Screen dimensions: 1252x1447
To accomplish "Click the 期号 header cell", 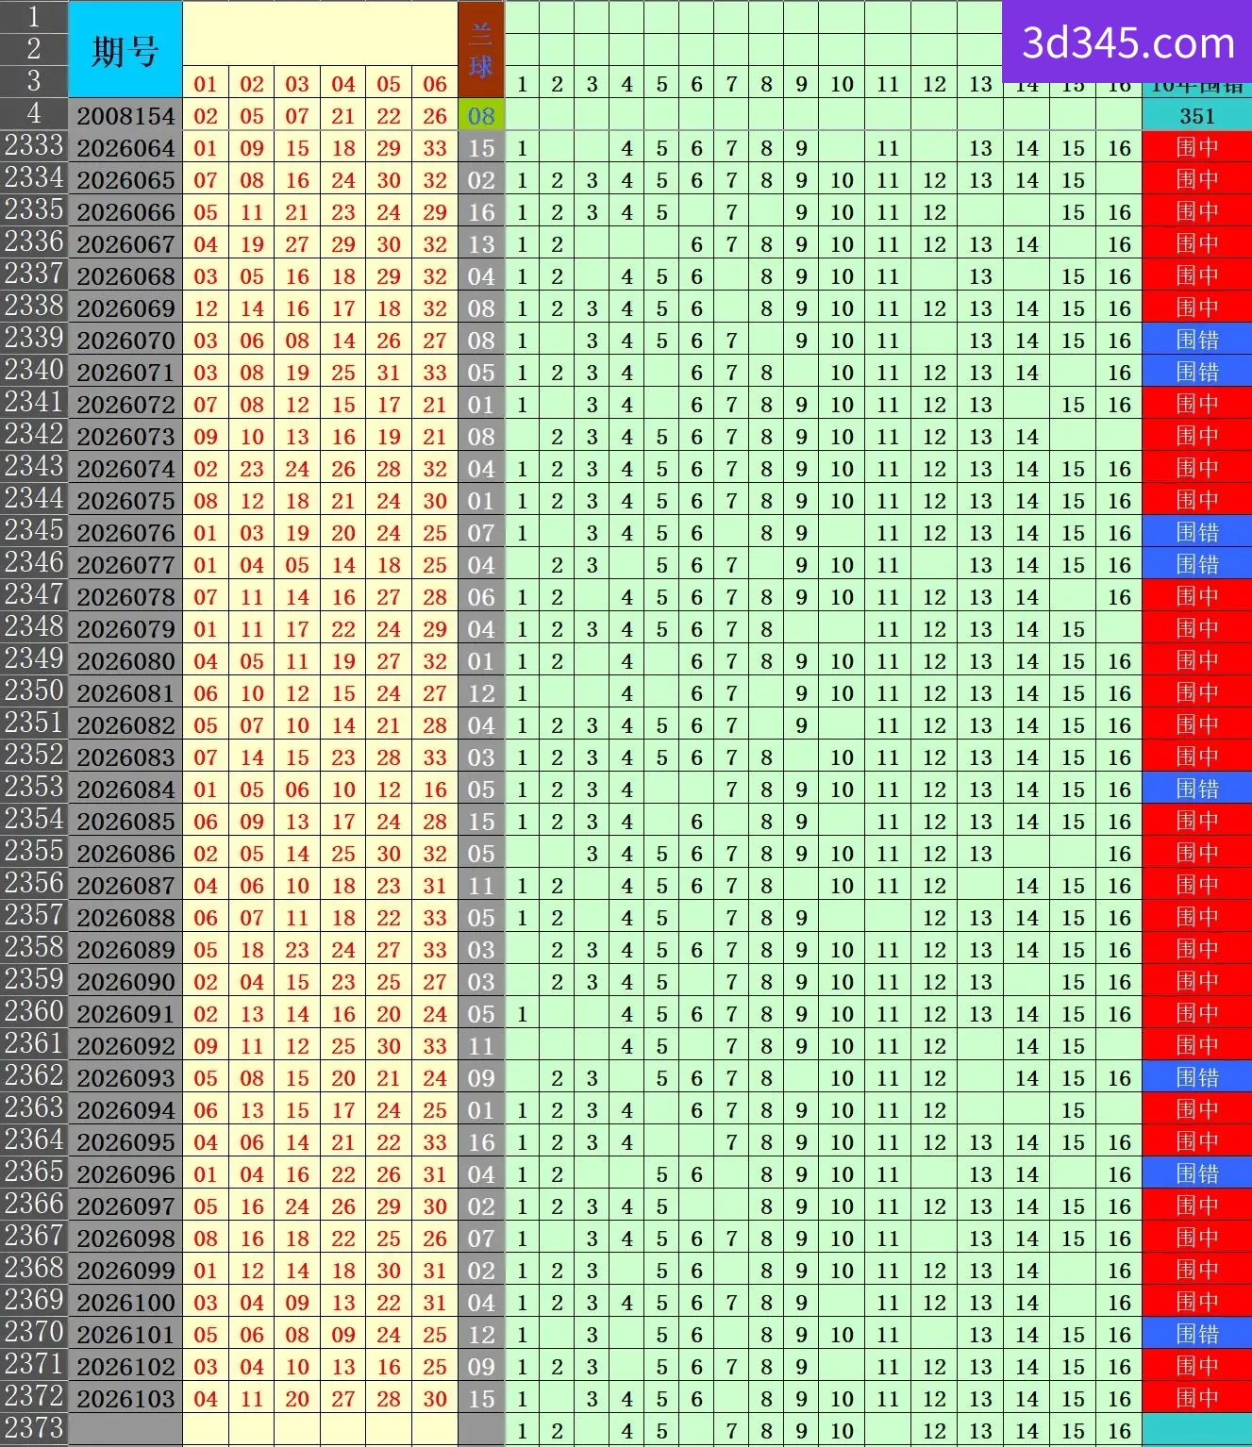I will [x=125, y=49].
